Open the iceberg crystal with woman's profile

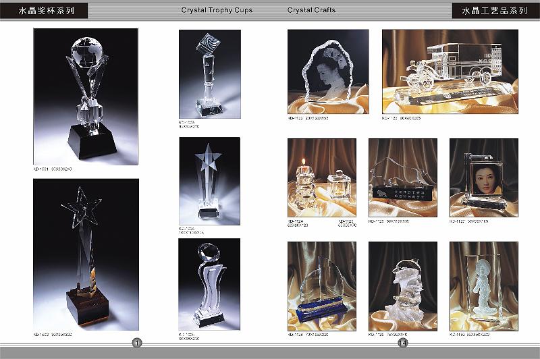pos(328,66)
